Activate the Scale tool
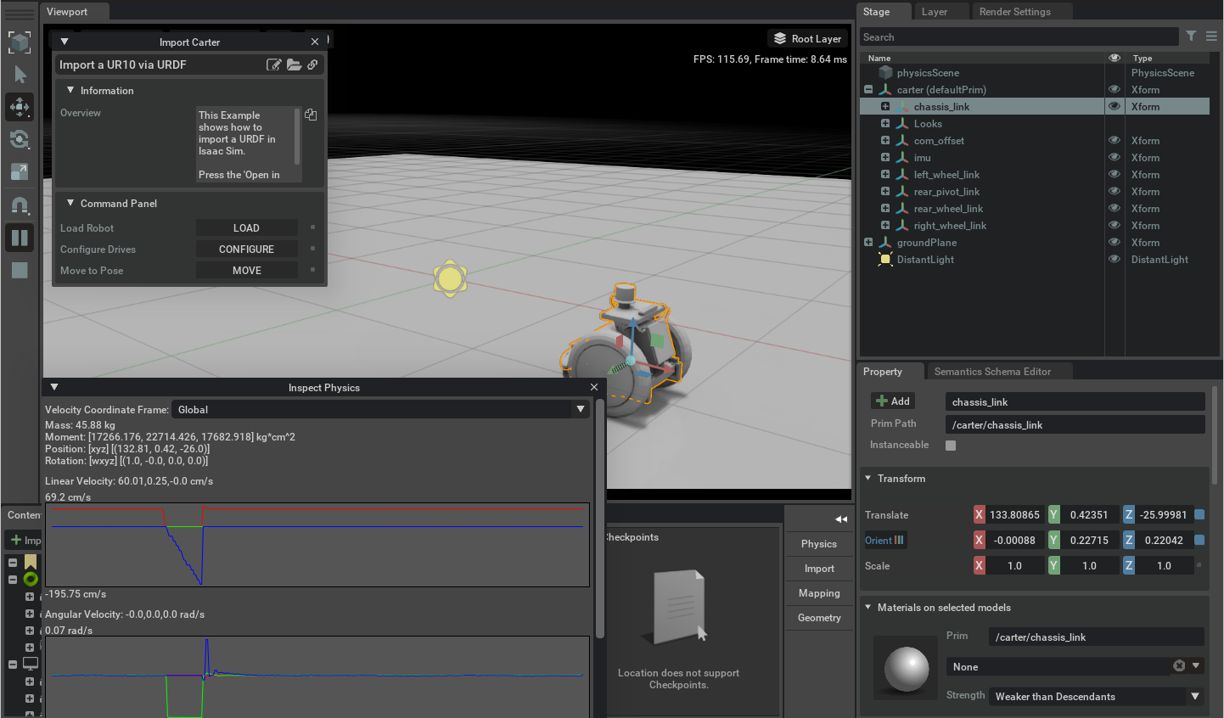This screenshot has height=718, width=1224. (x=20, y=171)
